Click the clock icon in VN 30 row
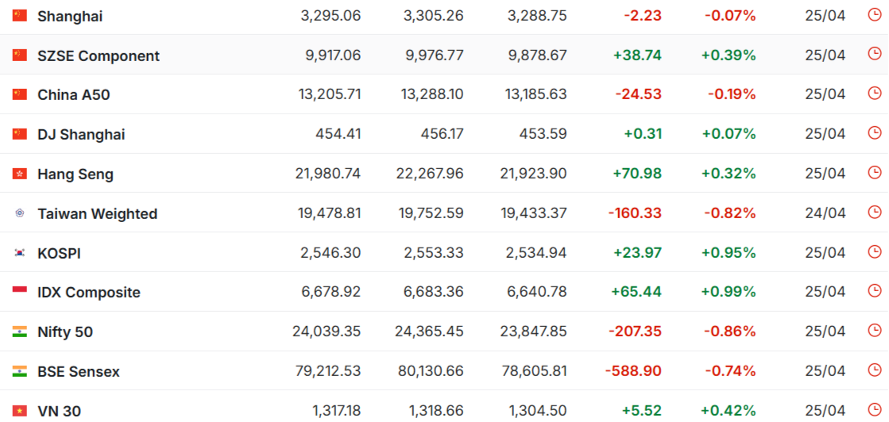 [x=874, y=409]
